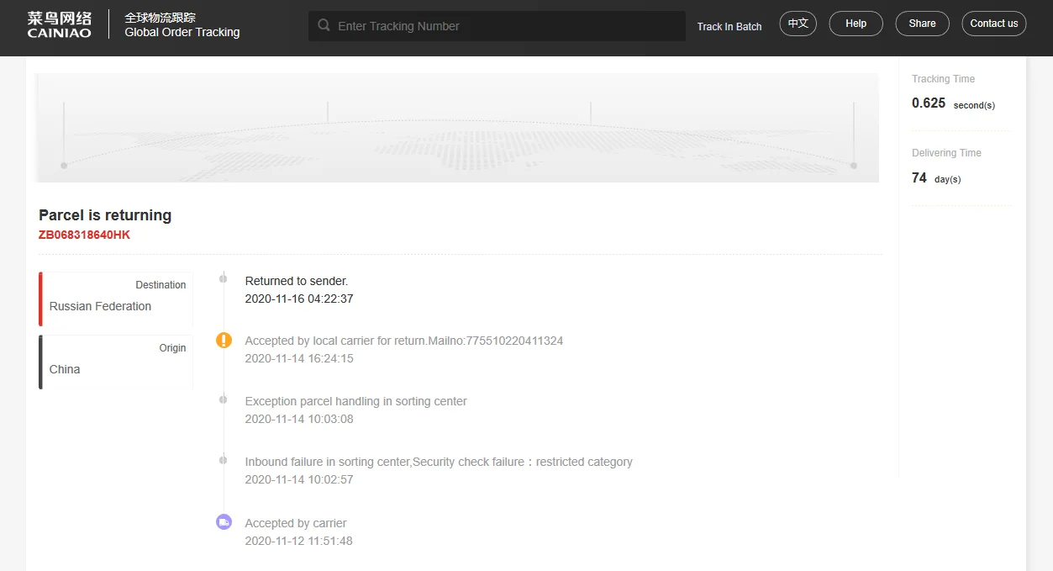
Task: Click the Global Order Tracking title
Action: click(x=182, y=32)
